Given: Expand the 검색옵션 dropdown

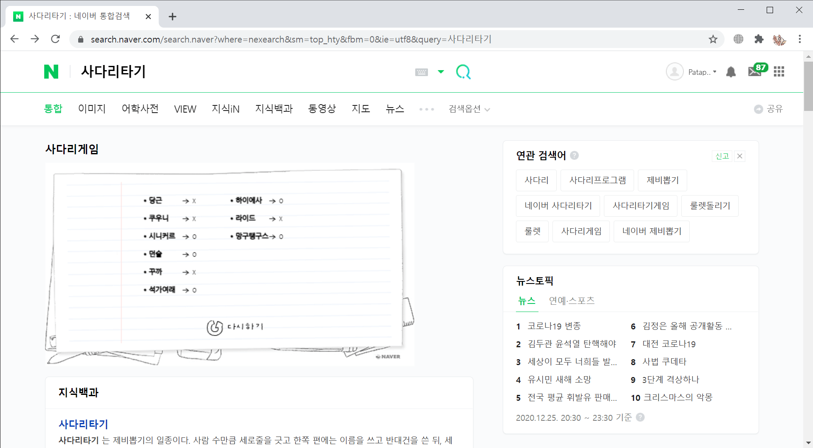Looking at the screenshot, I should tap(469, 109).
